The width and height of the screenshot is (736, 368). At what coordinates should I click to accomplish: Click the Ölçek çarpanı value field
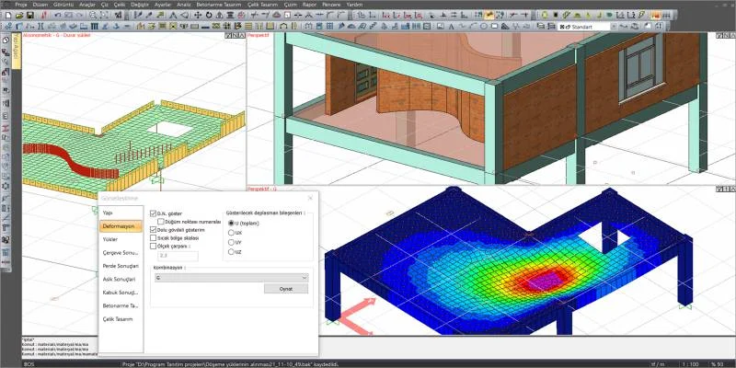pyautogui.click(x=178, y=256)
